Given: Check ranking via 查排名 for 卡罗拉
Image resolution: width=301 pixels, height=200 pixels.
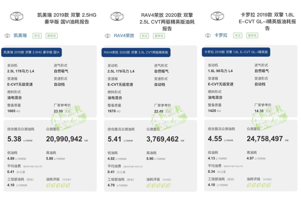Looking at the screenshot, I should tap(252, 35).
